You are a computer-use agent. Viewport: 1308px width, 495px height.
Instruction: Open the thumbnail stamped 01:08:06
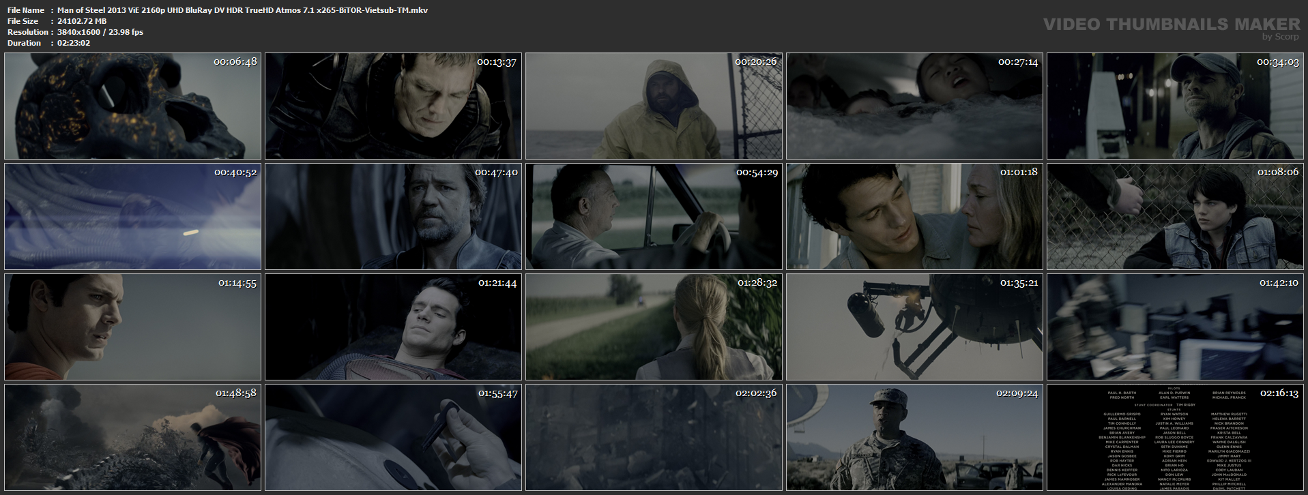(1175, 217)
